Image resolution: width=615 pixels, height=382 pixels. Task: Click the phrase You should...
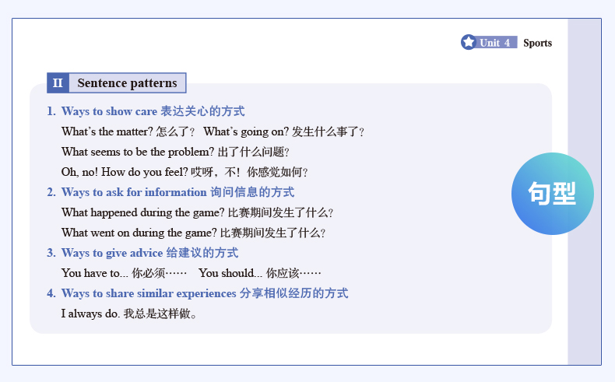230,273
